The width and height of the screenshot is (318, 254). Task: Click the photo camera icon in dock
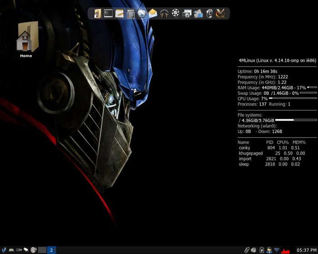point(187,14)
